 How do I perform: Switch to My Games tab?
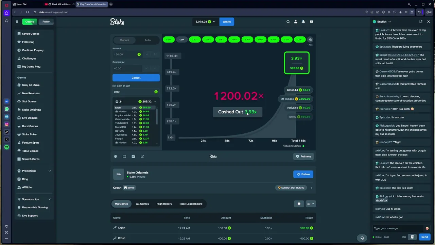click(x=121, y=204)
